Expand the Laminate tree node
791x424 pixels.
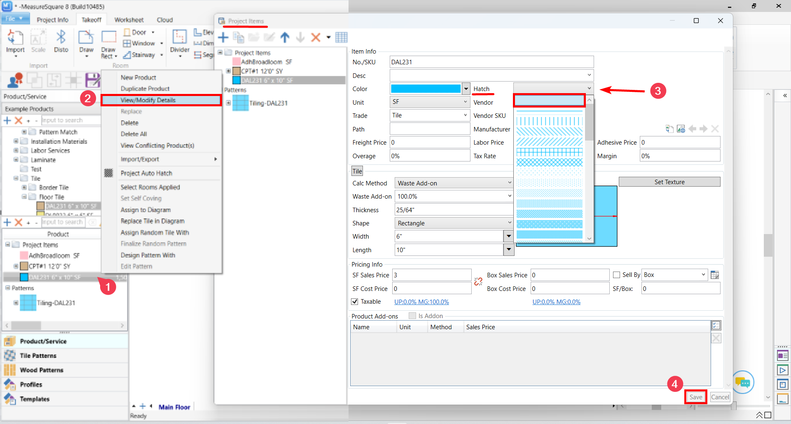[16, 159]
